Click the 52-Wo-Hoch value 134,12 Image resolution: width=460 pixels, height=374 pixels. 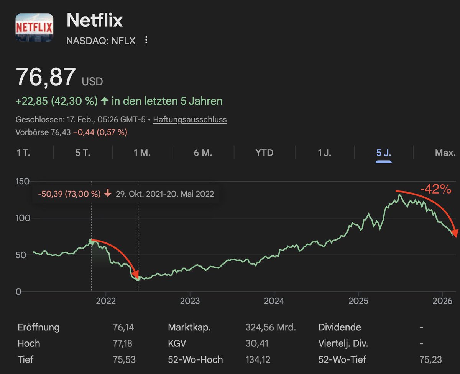(x=258, y=359)
